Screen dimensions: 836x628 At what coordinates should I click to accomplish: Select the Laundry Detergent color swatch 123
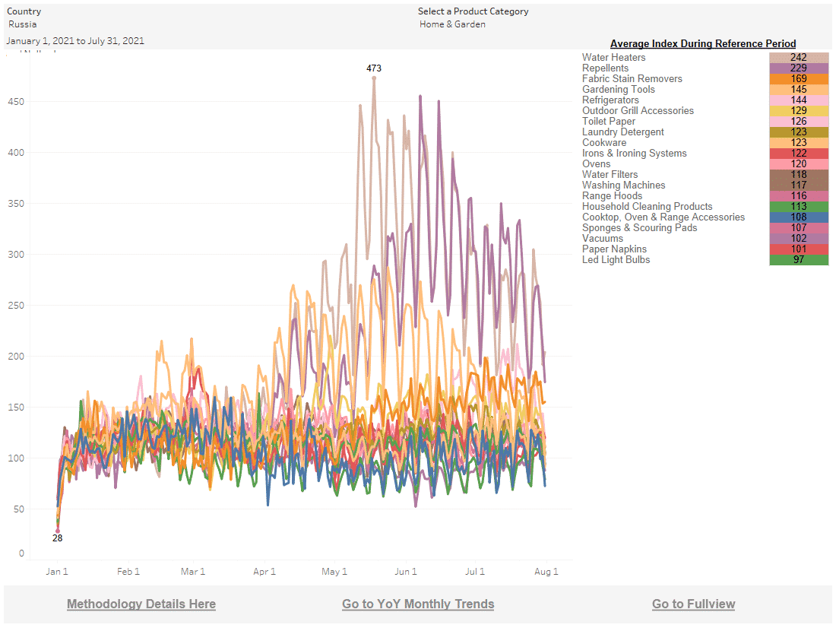click(x=799, y=132)
